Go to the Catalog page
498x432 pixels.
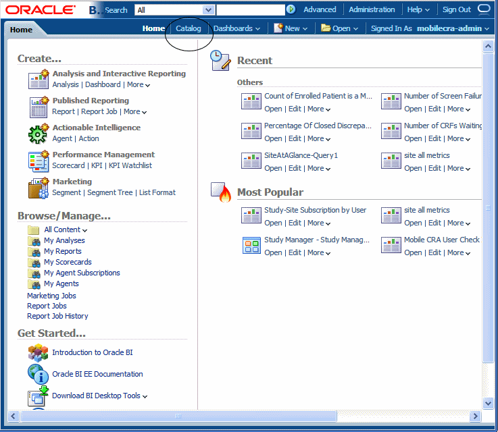click(x=189, y=28)
